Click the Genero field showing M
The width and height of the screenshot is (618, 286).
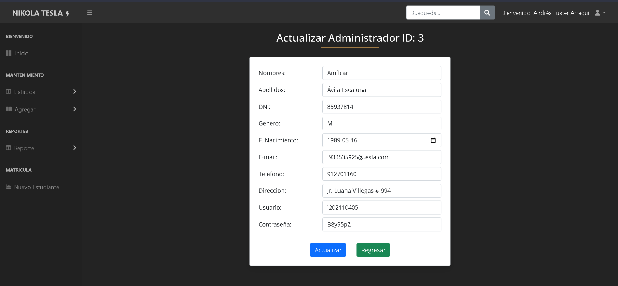point(382,123)
